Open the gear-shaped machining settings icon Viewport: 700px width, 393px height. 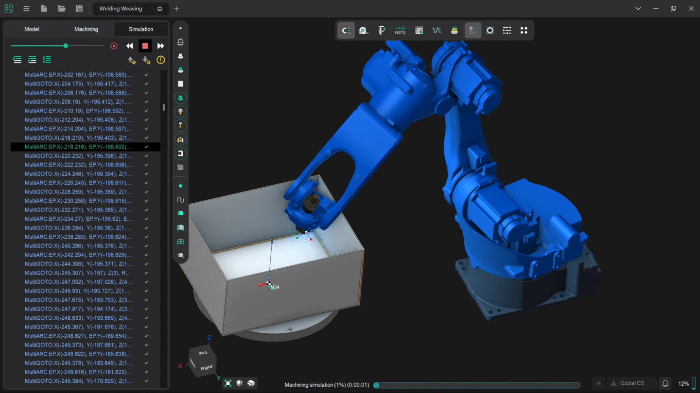tap(490, 30)
